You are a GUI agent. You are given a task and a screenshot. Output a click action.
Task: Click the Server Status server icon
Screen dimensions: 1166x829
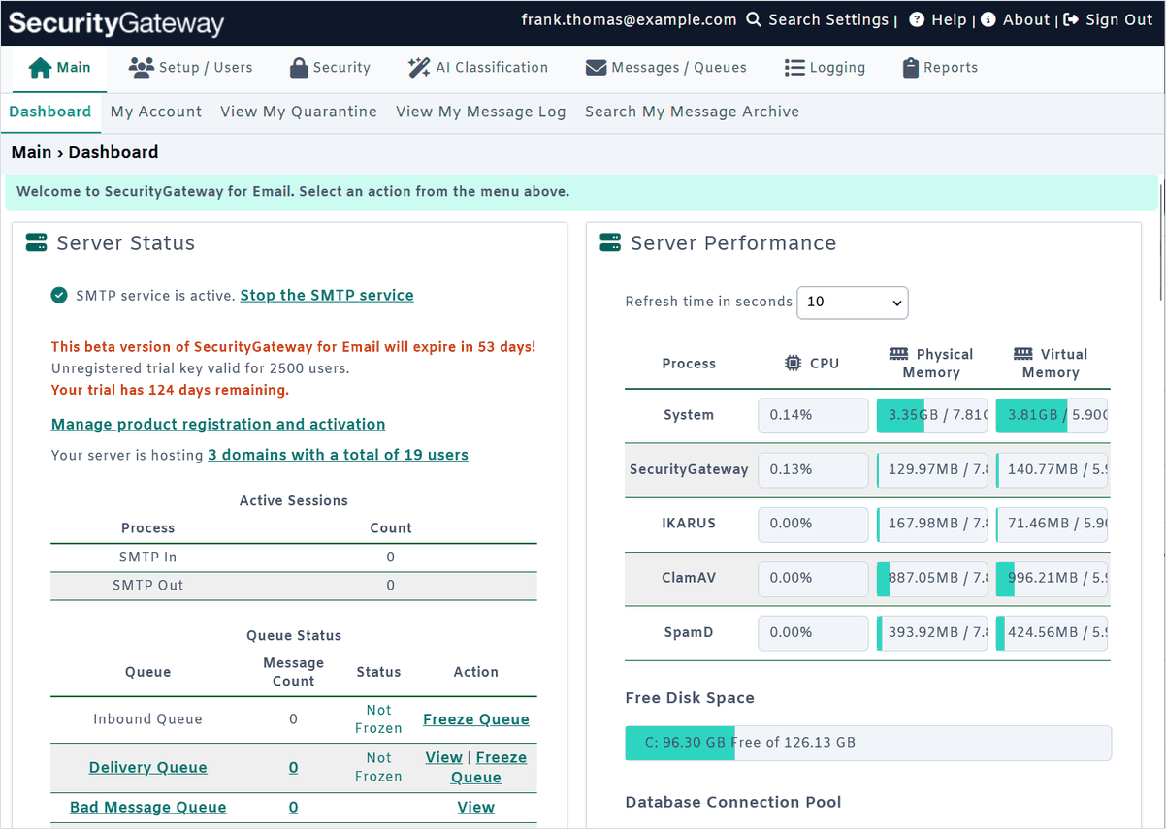point(37,243)
